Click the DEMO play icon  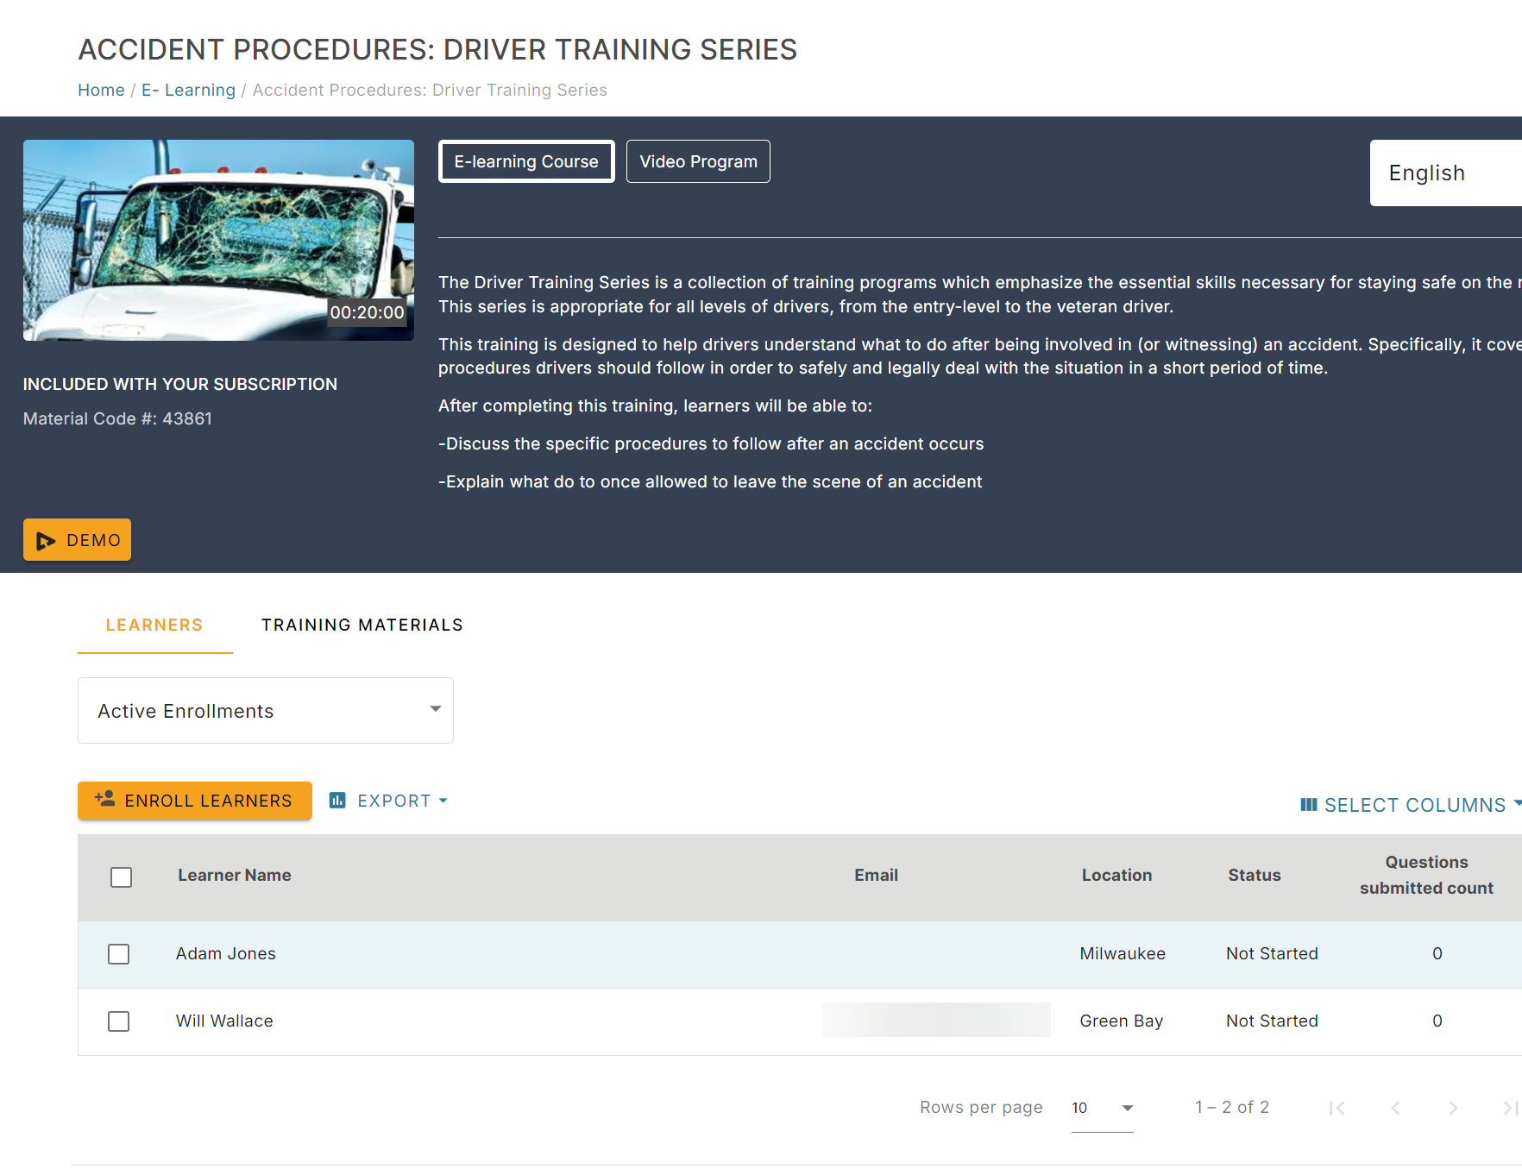[x=46, y=541]
